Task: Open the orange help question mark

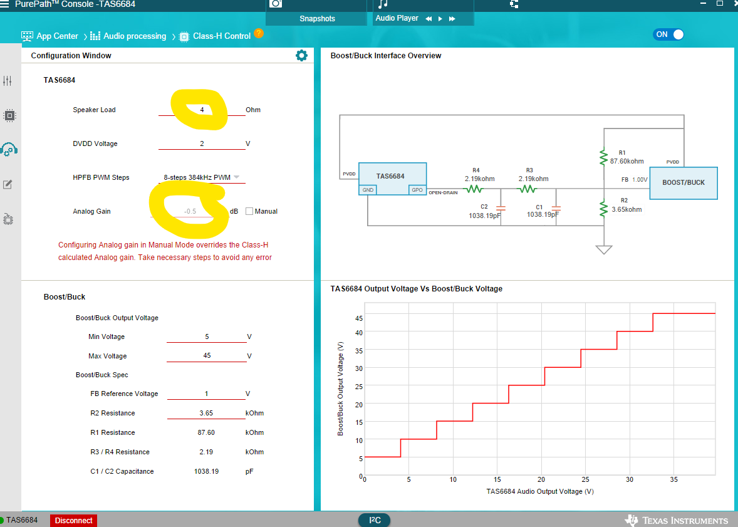Action: (x=258, y=33)
